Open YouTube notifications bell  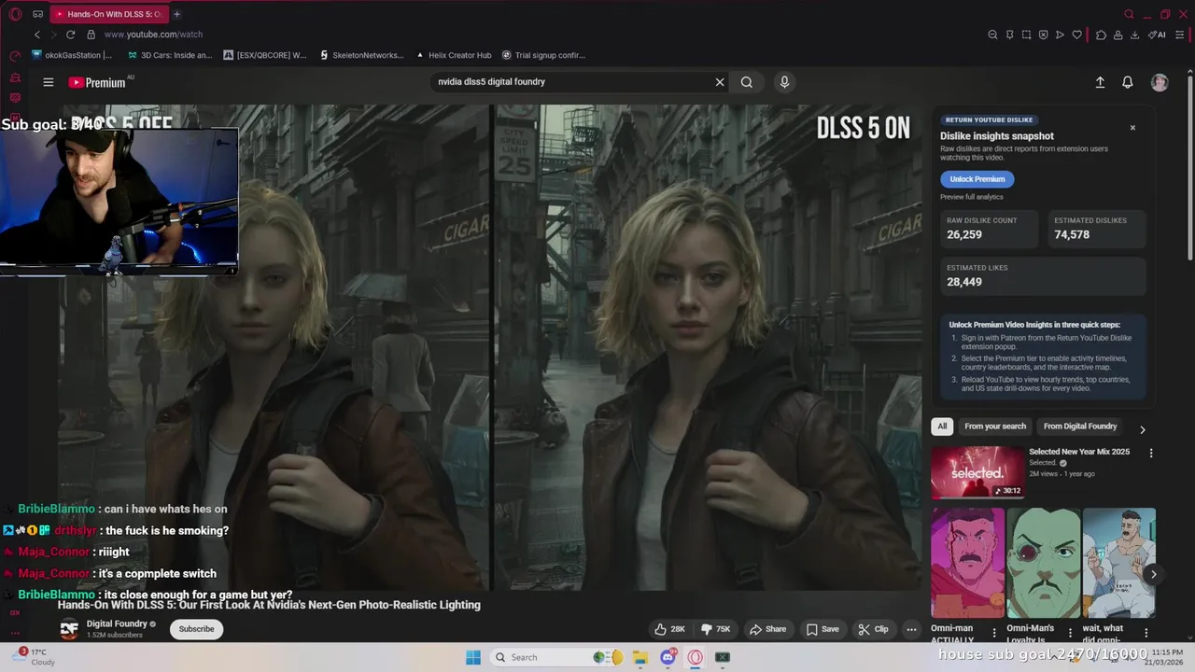click(1128, 82)
